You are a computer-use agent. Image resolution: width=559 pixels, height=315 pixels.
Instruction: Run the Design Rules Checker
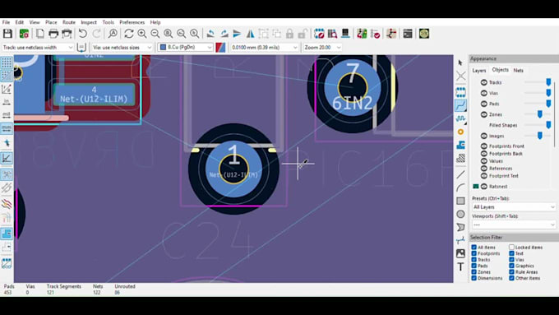click(x=376, y=34)
